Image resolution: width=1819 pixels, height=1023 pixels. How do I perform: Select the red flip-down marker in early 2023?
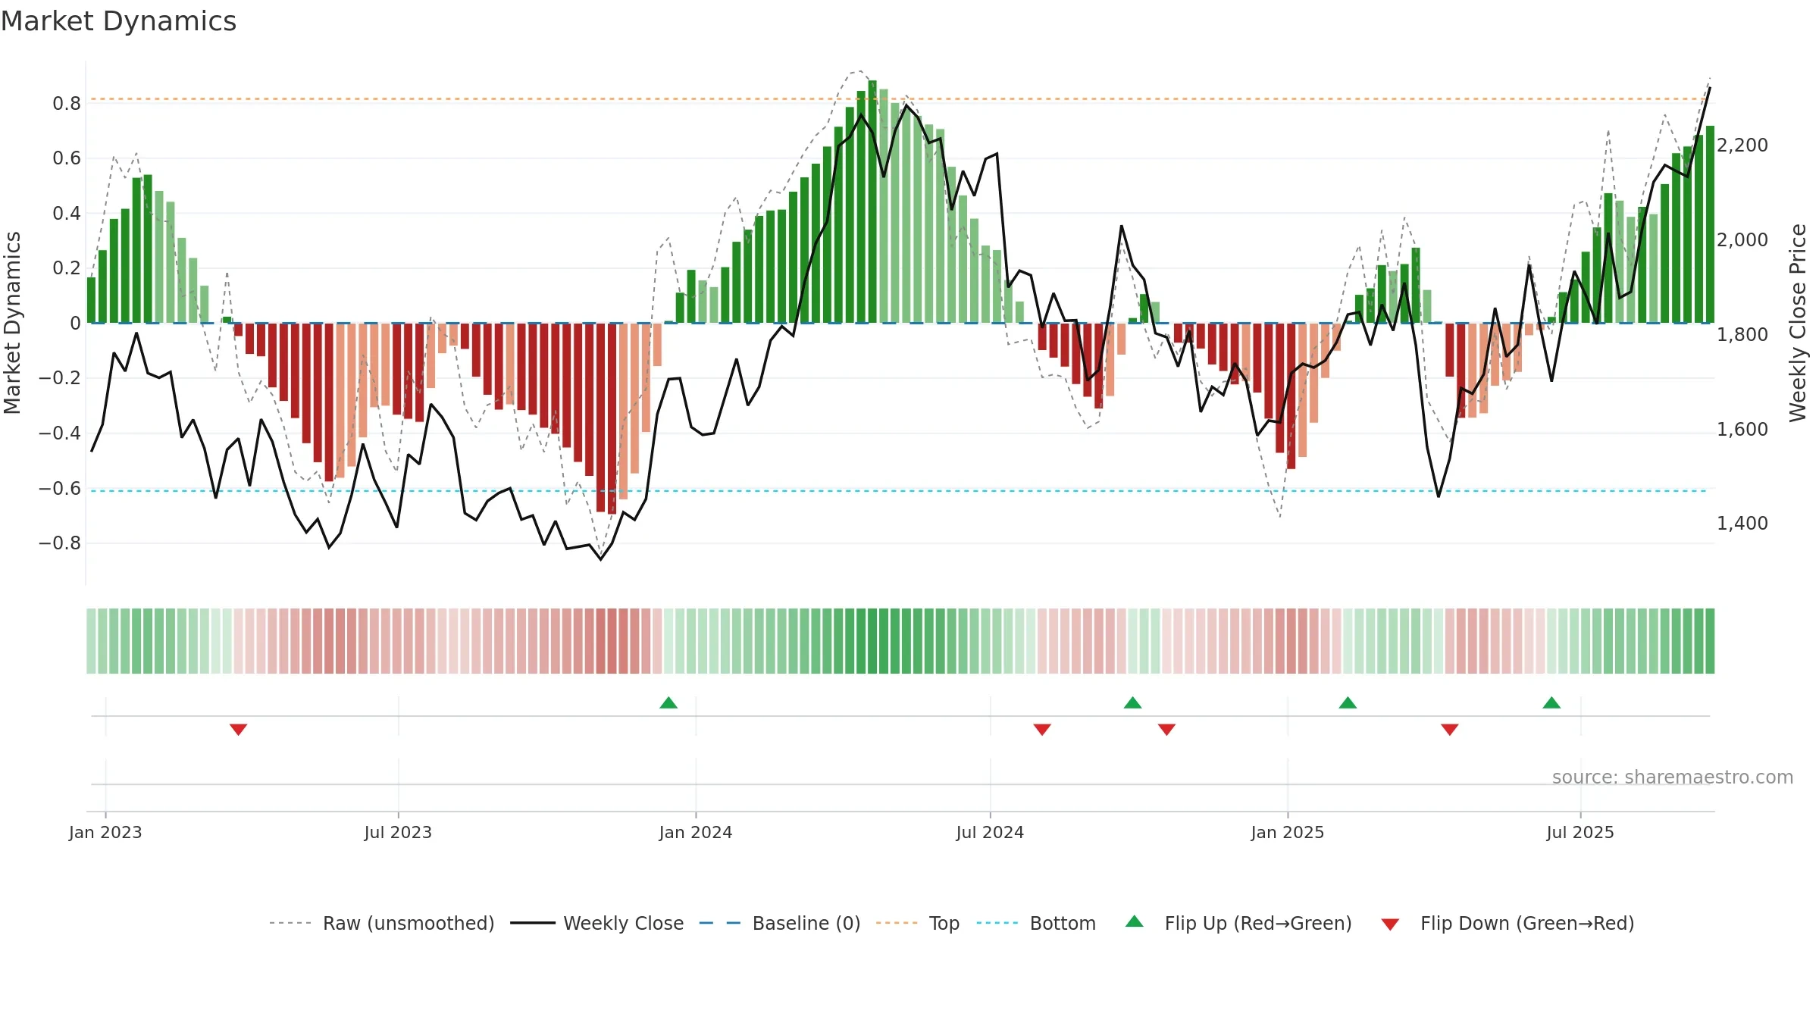239,729
